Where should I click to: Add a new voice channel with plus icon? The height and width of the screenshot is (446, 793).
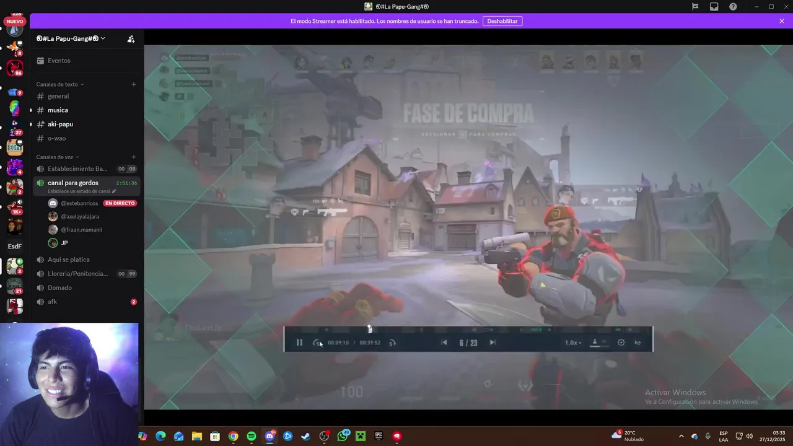click(x=134, y=157)
